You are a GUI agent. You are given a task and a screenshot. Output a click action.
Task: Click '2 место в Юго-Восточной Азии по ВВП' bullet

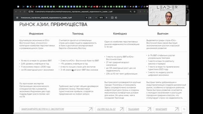(x=80, y=60)
